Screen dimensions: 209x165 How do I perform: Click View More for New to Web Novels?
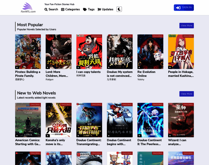(186, 94)
